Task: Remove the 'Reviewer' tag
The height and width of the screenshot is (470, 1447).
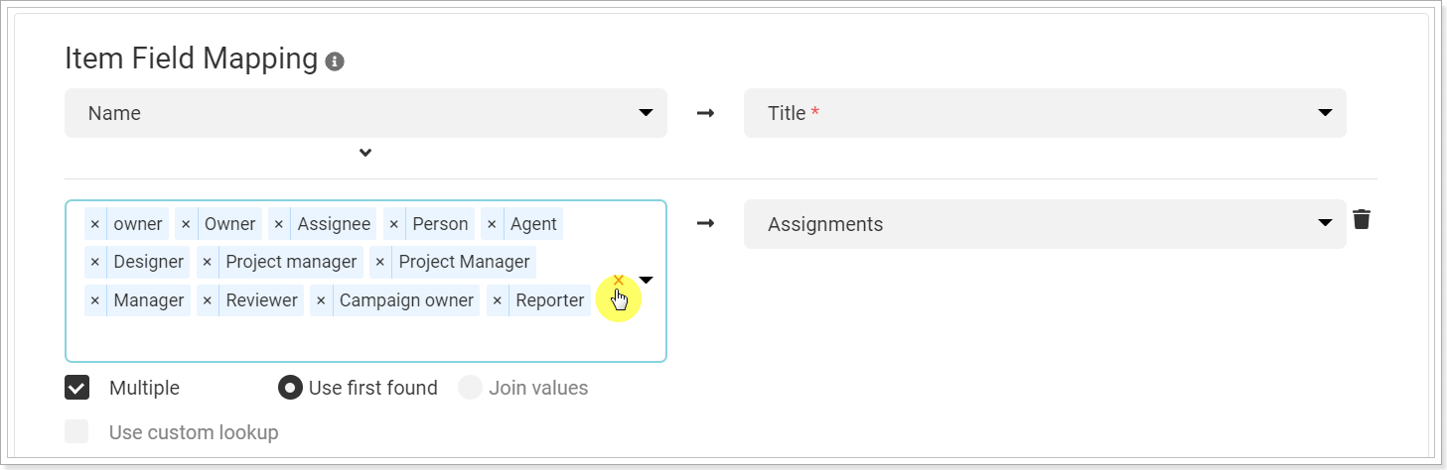Action: click(208, 300)
